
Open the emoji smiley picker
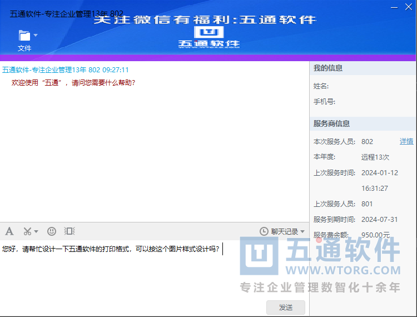click(x=52, y=231)
